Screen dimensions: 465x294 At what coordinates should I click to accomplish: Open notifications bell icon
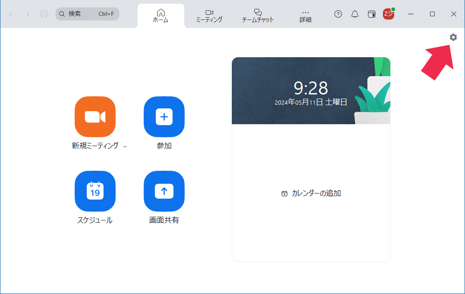pos(355,14)
